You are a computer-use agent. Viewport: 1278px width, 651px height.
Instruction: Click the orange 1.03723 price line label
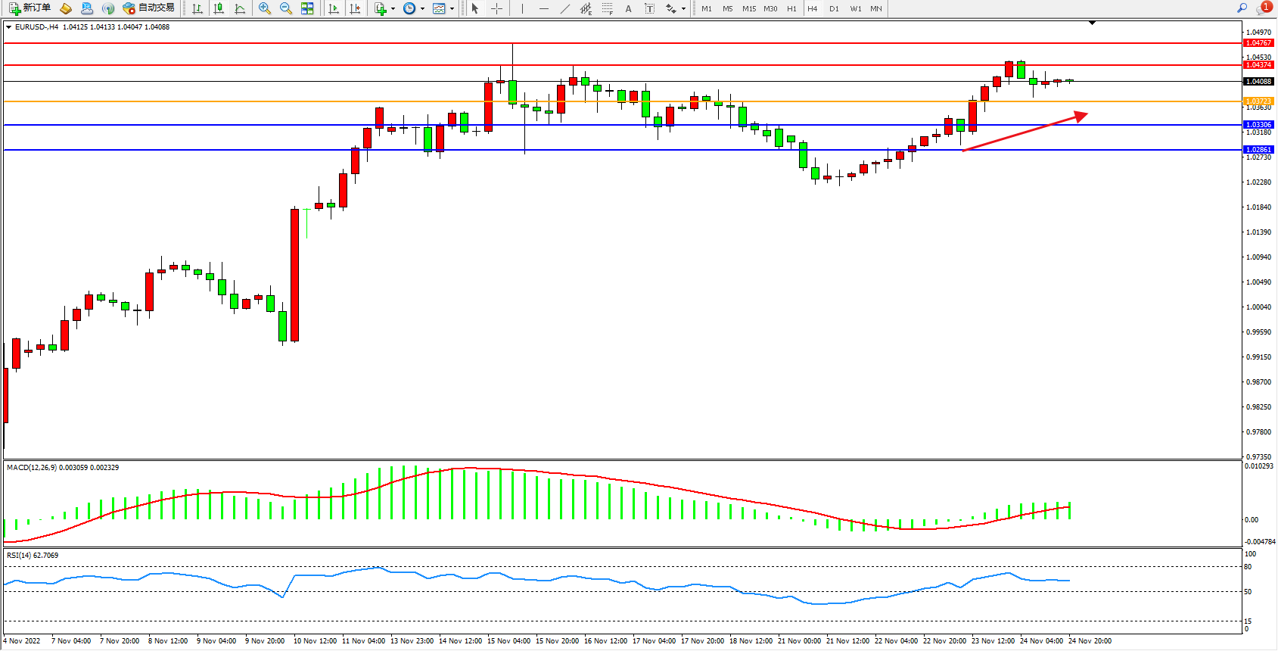coord(1258,101)
